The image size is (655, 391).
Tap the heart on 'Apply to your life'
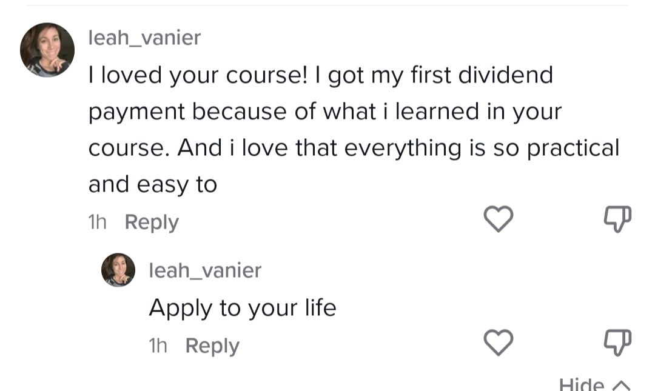point(499,343)
